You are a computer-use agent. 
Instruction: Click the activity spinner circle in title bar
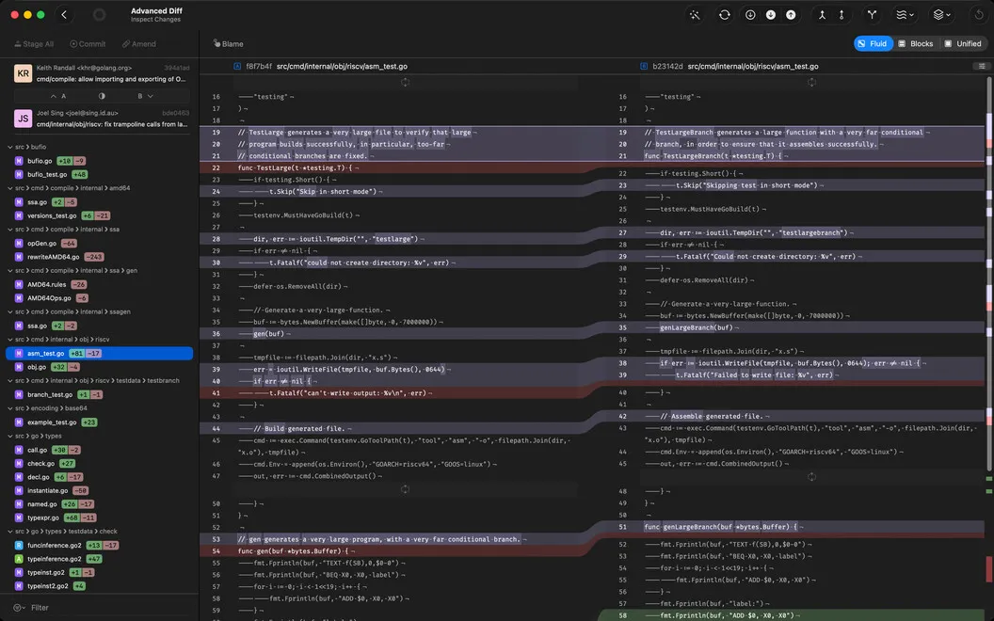click(x=100, y=14)
